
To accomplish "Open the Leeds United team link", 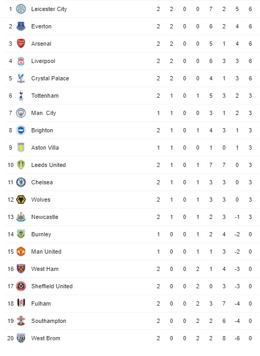I will coord(49,165).
